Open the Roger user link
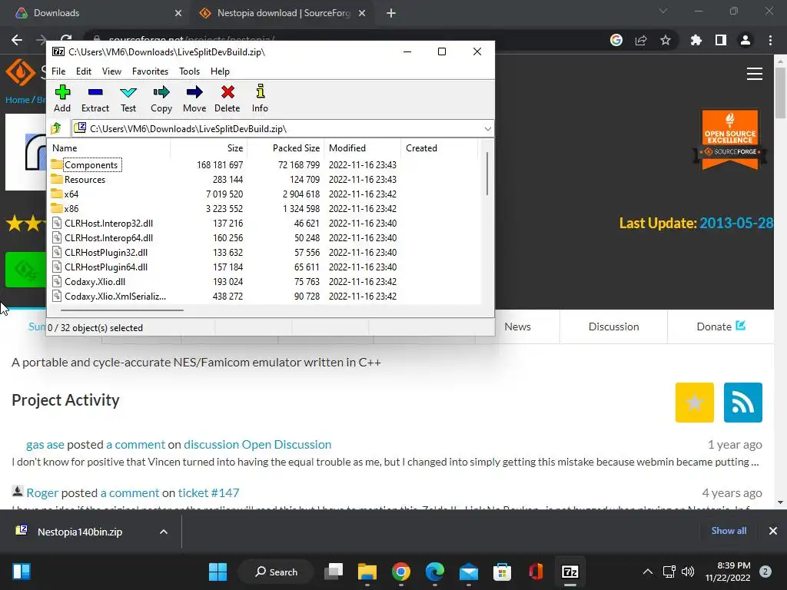Image resolution: width=787 pixels, height=590 pixels. (42, 492)
